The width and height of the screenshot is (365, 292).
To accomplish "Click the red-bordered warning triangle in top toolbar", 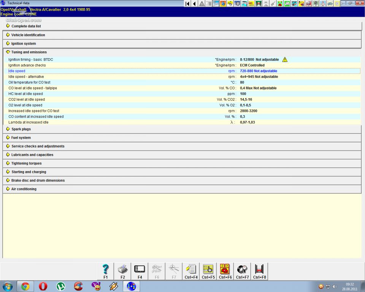I will (323, 3).
